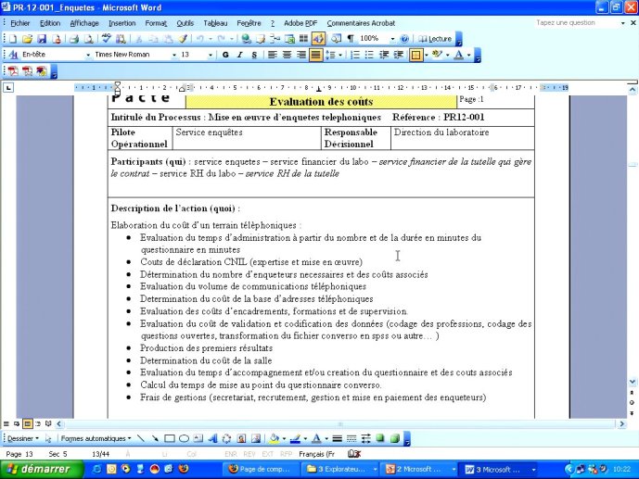This screenshot has height=479, width=639.
Task: Create a new blank document
Action: tap(13, 39)
